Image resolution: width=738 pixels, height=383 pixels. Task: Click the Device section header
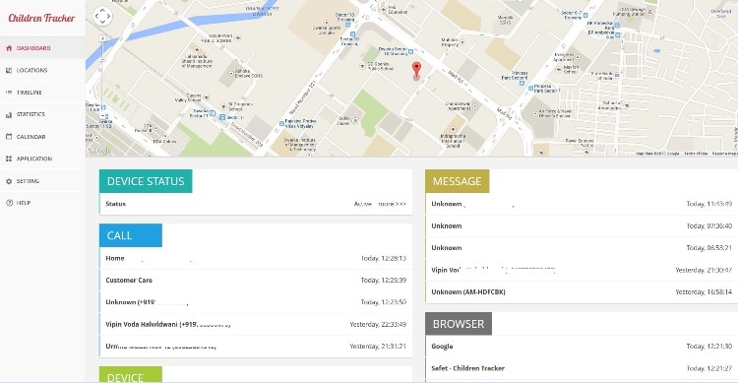[x=130, y=375]
